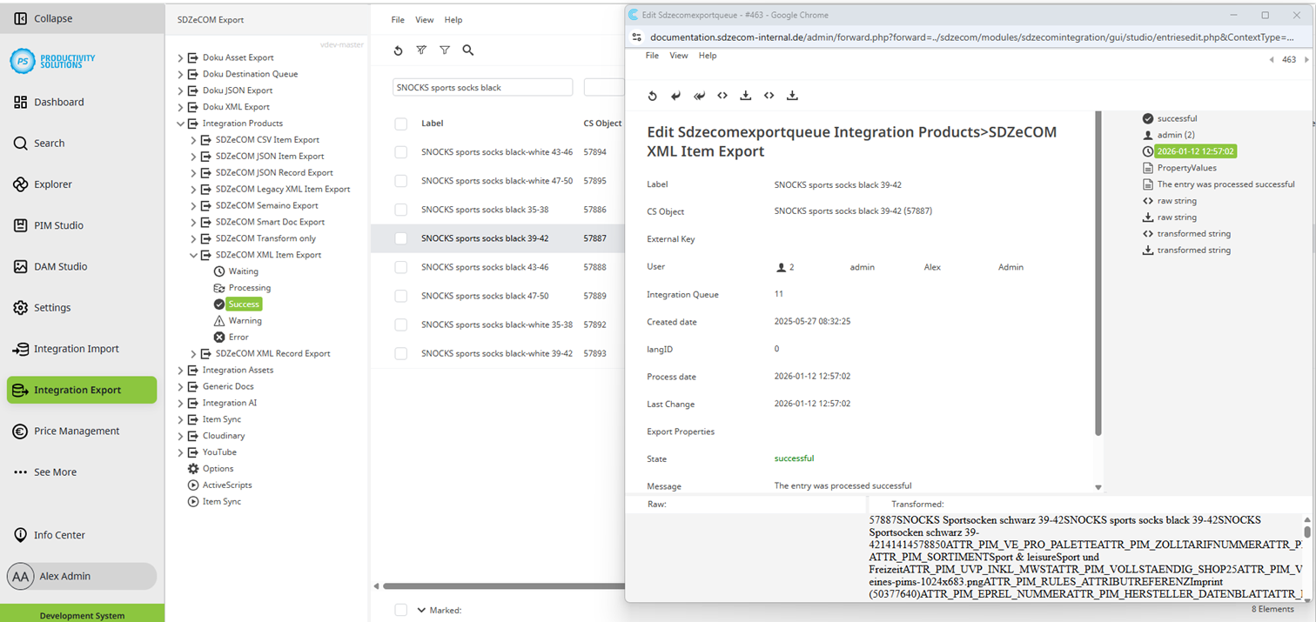Check the checkbox for SNOCKS sports socks black 47-50

pyautogui.click(x=400, y=296)
